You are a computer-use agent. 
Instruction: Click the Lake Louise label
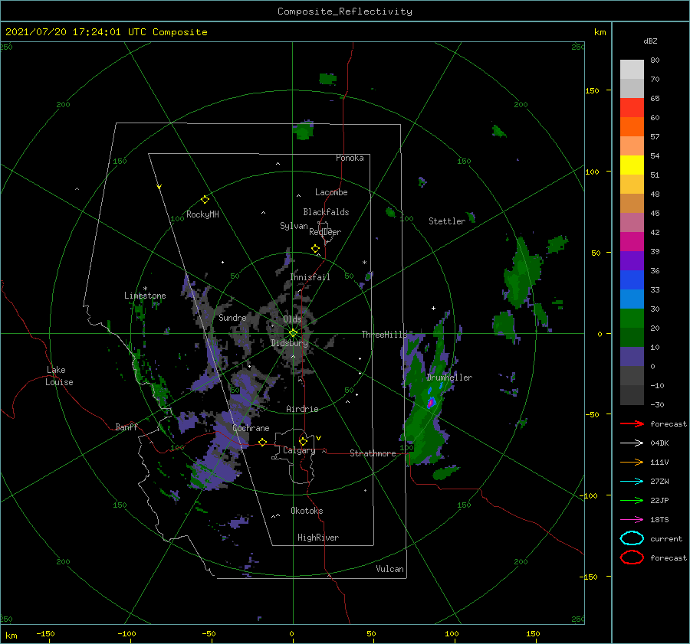(x=59, y=376)
